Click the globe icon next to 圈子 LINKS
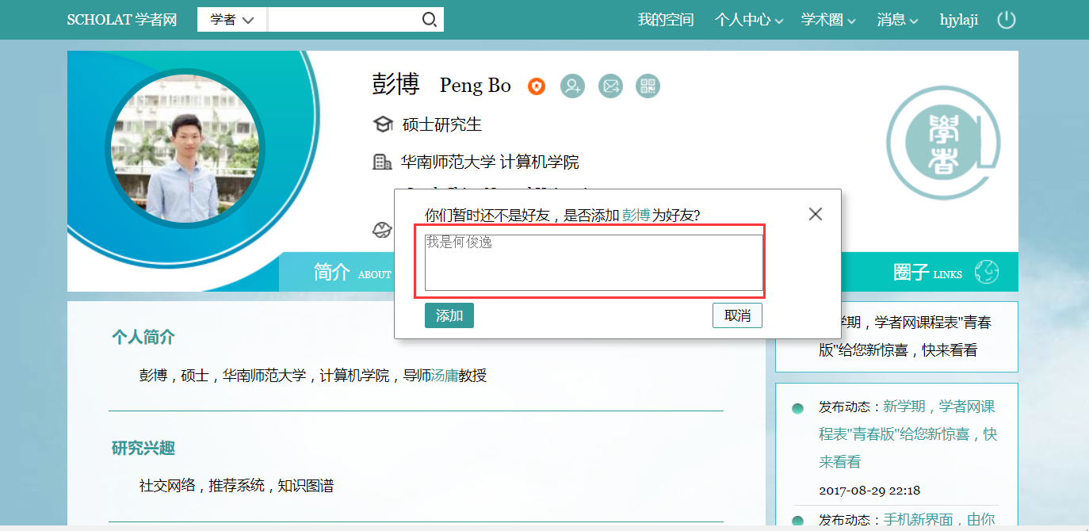1089x531 pixels. (986, 272)
